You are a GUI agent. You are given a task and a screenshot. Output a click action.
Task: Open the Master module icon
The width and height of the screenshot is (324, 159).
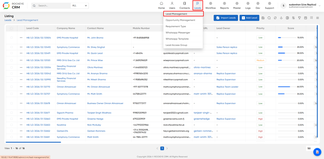pyautogui.click(x=237, y=3)
